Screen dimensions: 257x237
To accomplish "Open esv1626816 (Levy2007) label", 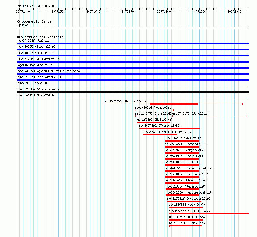I will 187,205.
